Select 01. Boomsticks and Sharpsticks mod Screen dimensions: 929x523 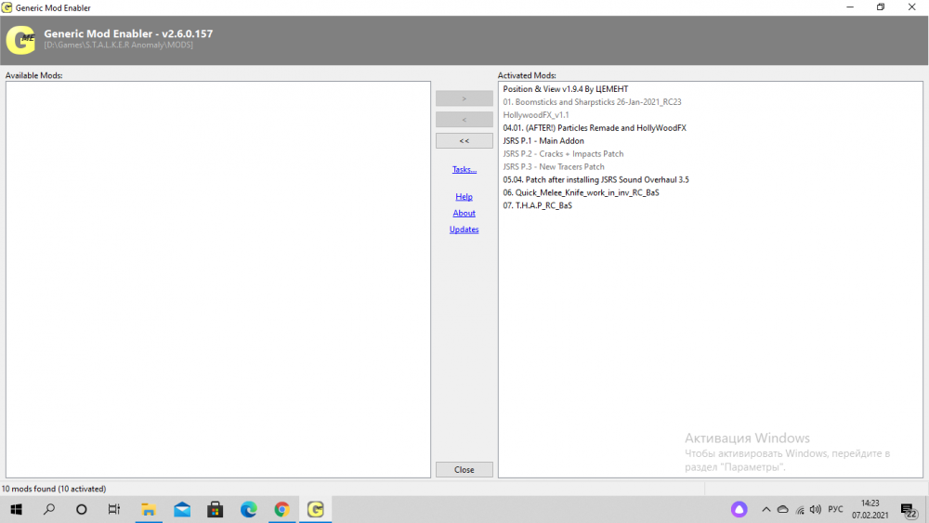coord(592,102)
